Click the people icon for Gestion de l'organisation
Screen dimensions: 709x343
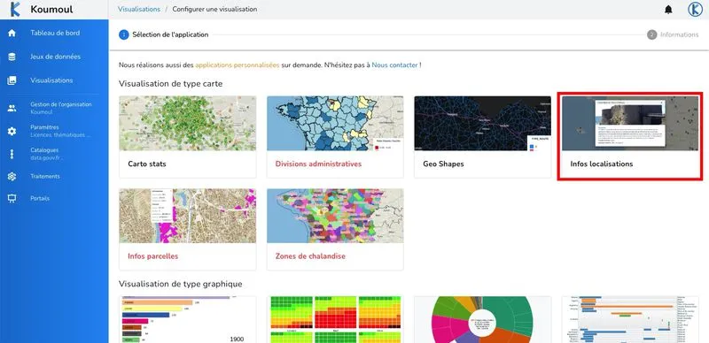click(12, 109)
